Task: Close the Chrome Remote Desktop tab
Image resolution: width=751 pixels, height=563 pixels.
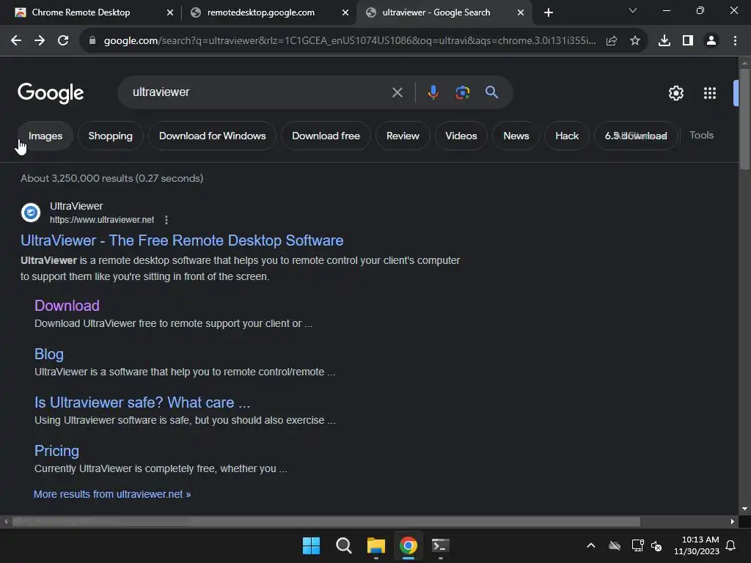Action: coord(170,12)
